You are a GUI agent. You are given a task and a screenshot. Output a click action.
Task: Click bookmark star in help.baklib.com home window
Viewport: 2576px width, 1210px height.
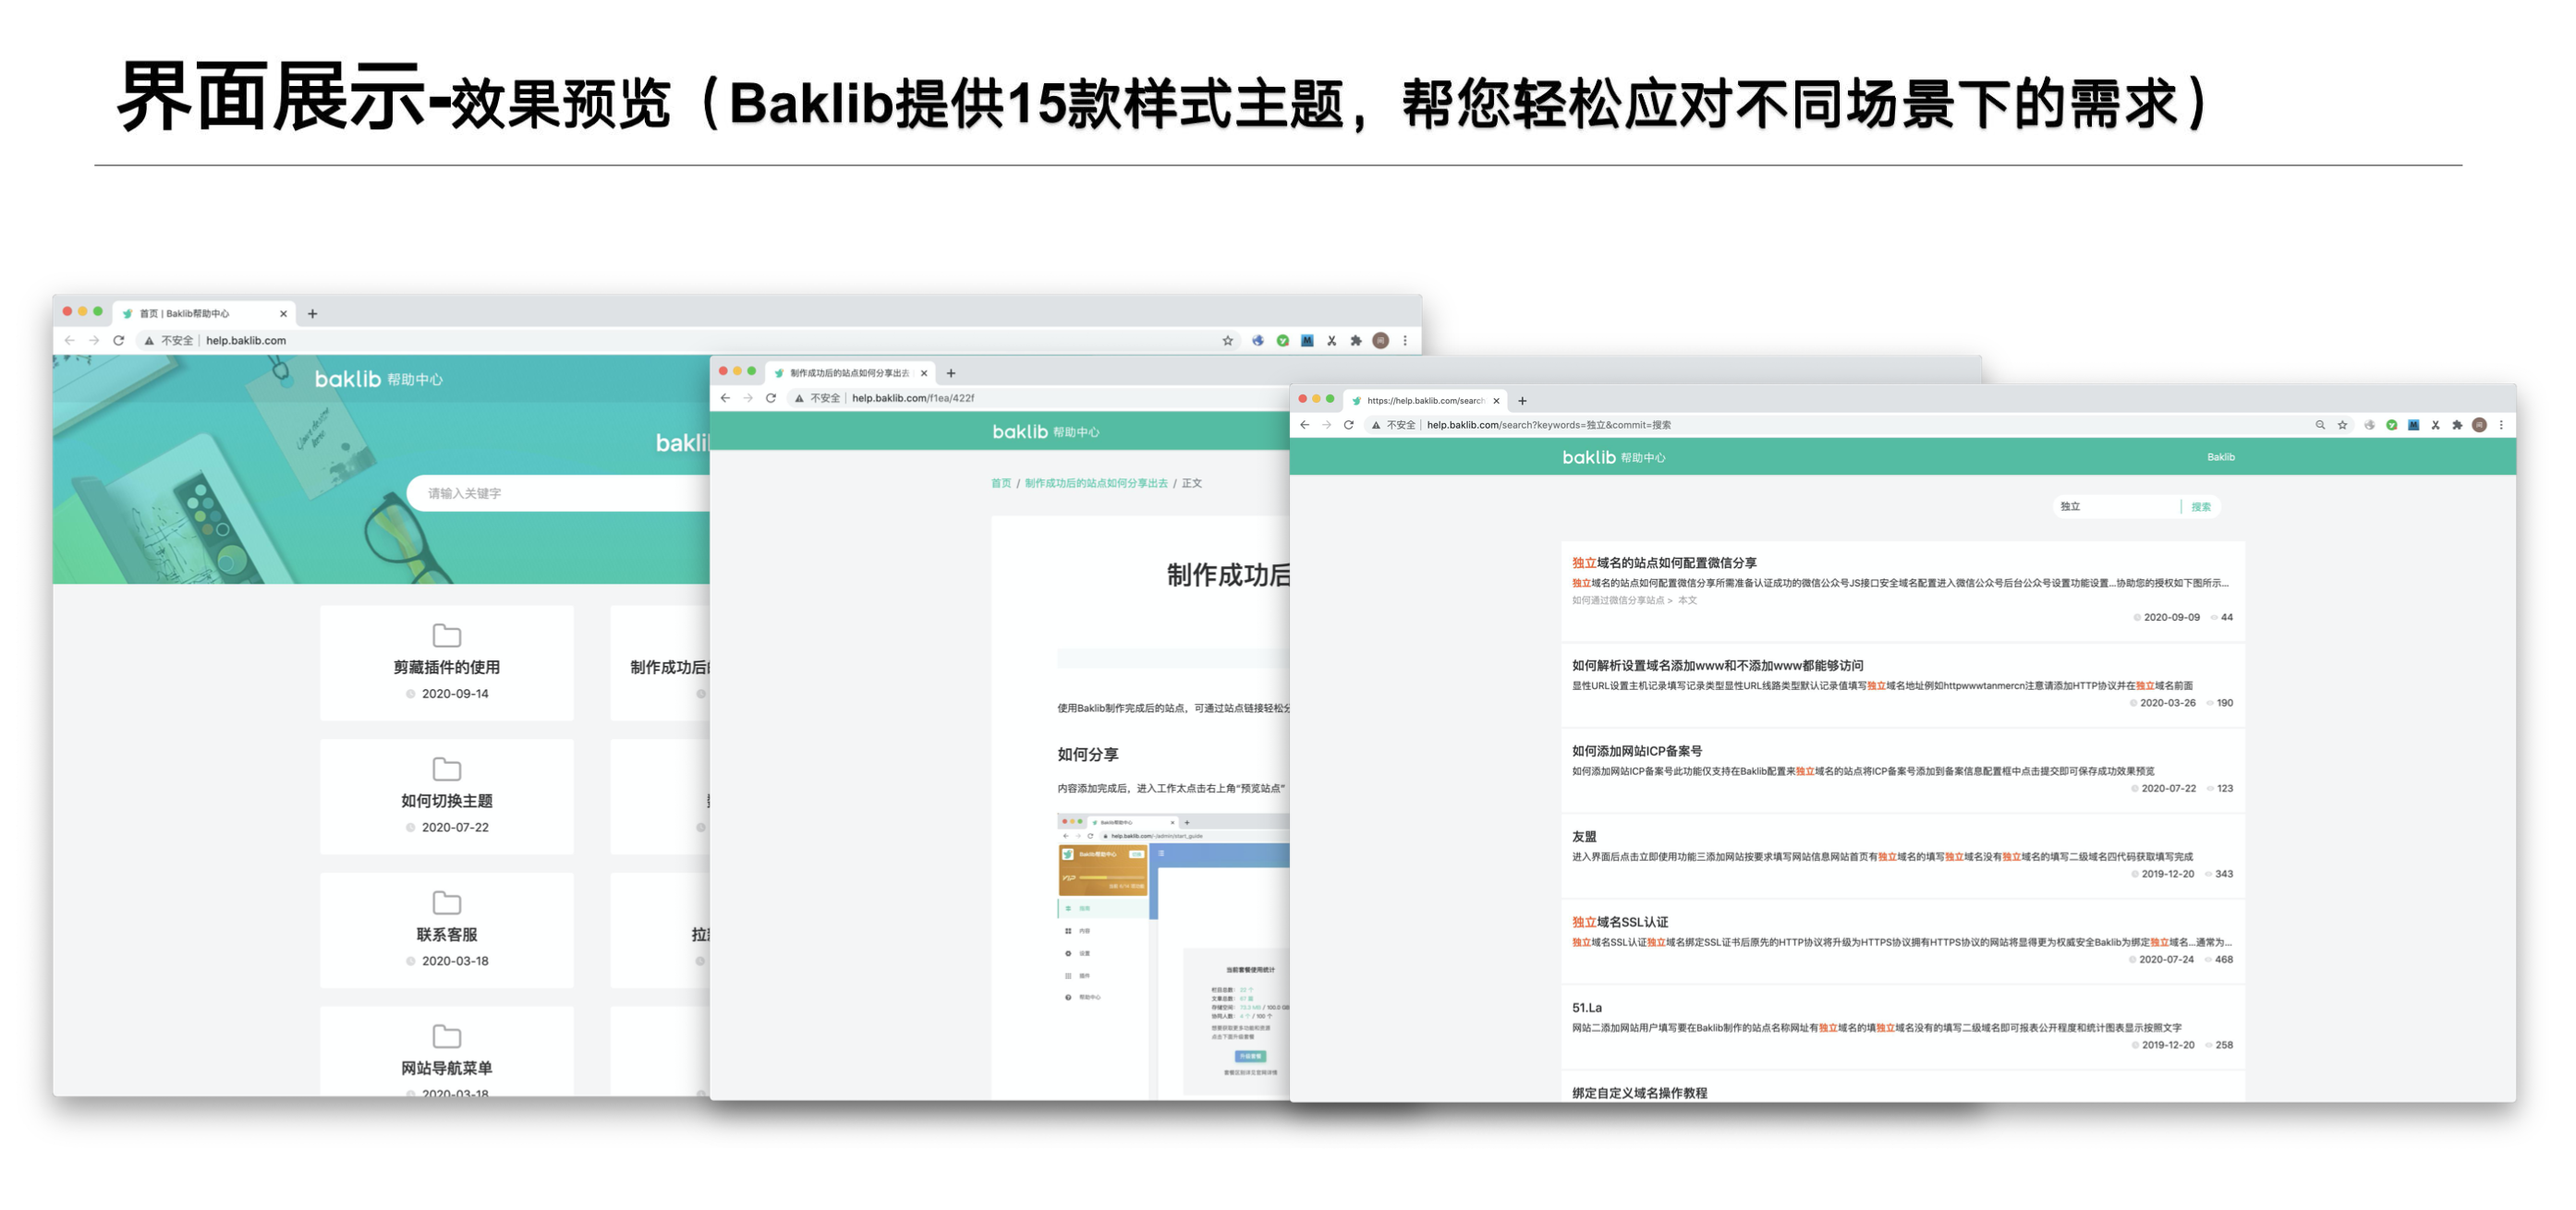click(1227, 341)
